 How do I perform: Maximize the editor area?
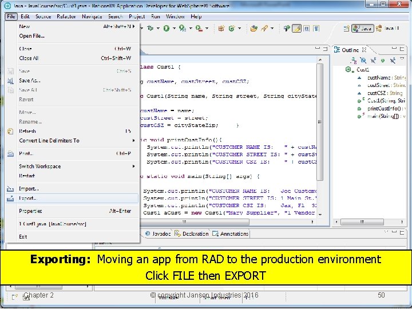click(x=325, y=49)
